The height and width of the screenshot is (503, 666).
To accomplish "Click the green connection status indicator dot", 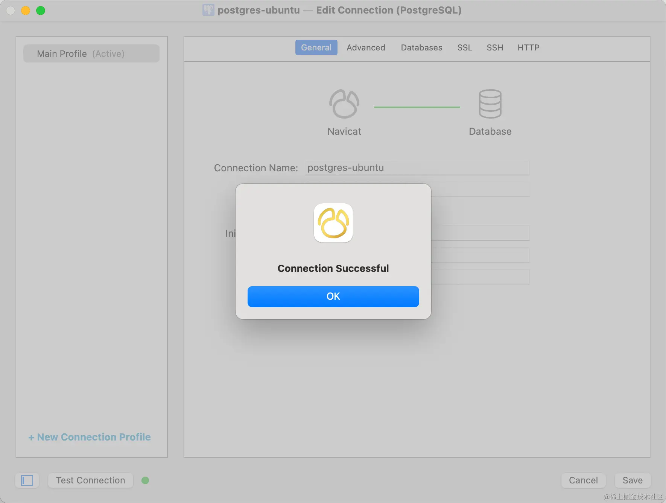I will tap(145, 480).
